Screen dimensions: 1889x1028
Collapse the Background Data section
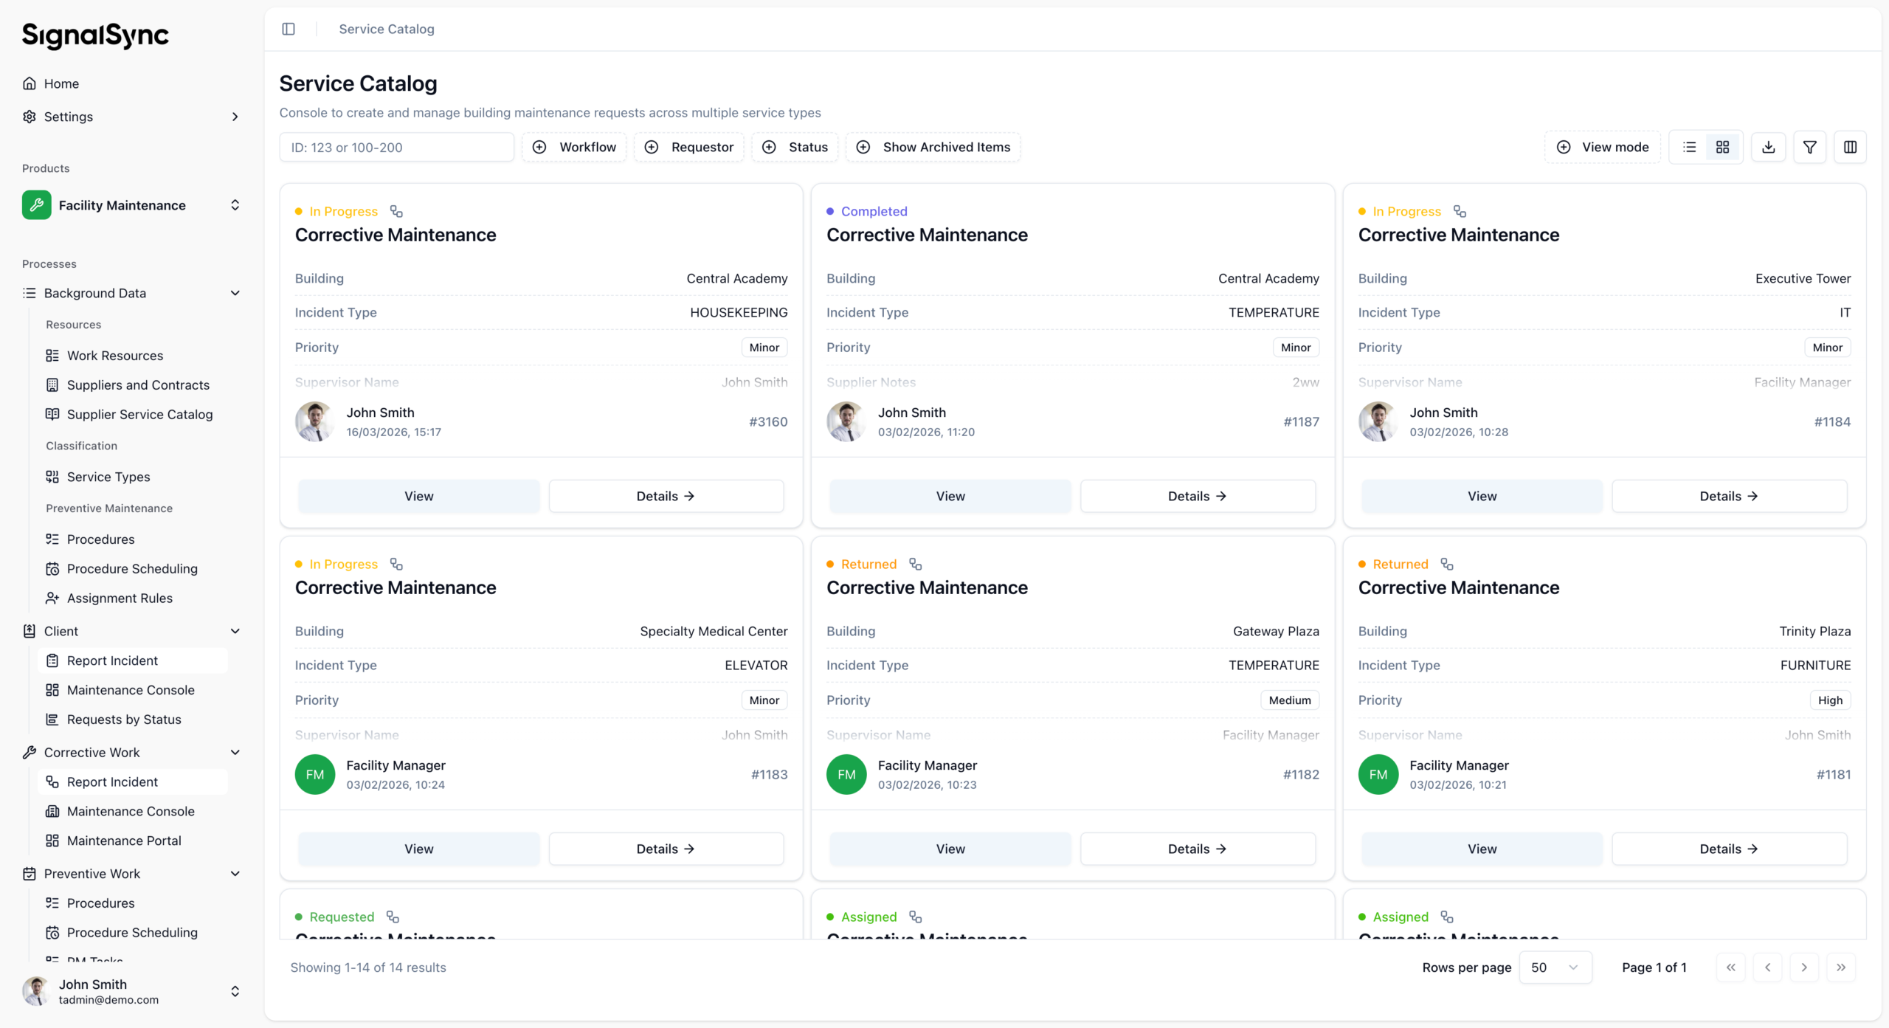click(235, 293)
